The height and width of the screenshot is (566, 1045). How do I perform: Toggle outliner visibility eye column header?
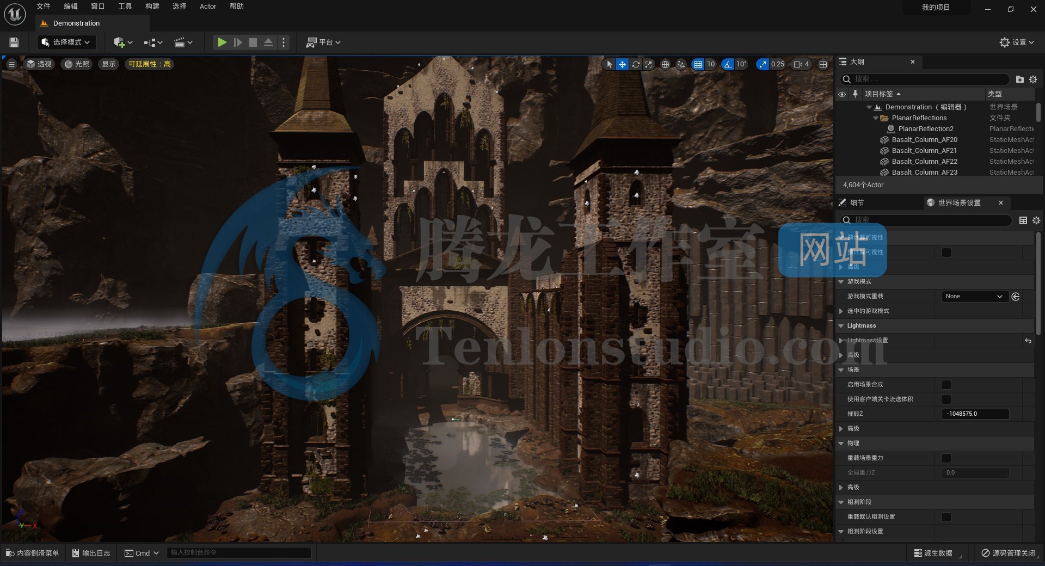coord(842,94)
